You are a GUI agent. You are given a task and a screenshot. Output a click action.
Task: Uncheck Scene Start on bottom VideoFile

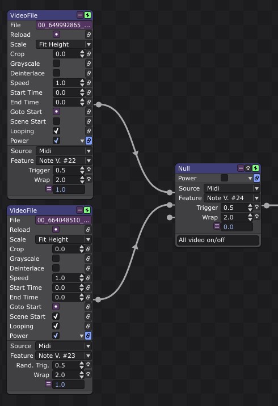(x=56, y=316)
